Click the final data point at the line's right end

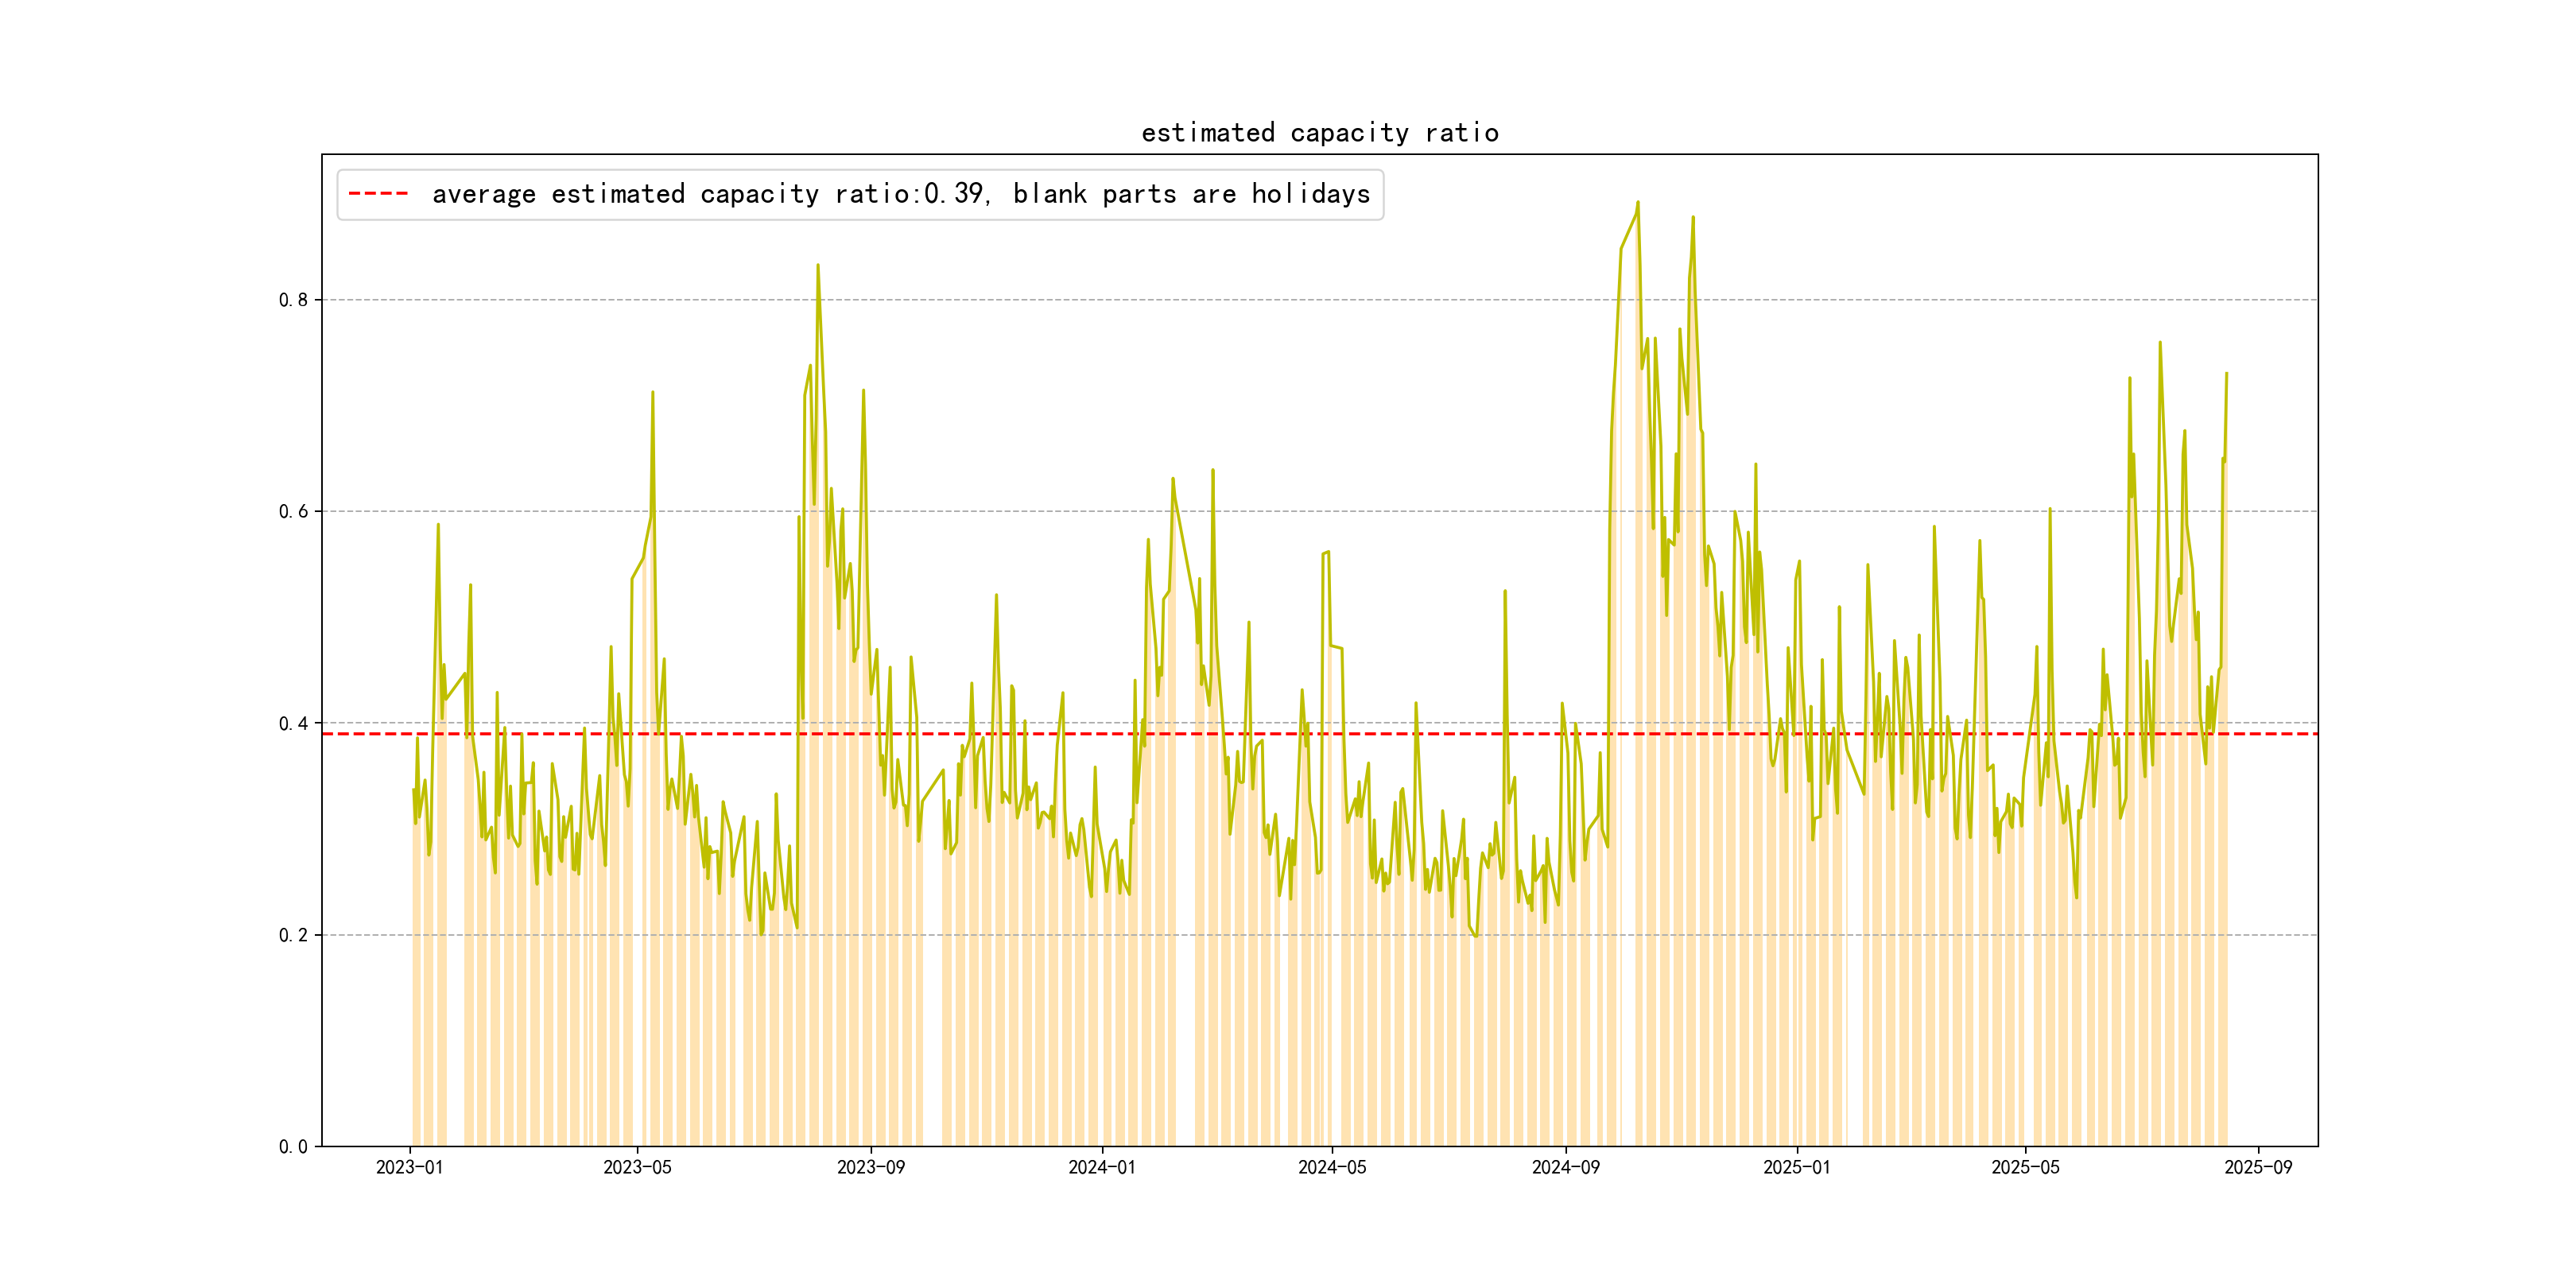[x=2226, y=374]
